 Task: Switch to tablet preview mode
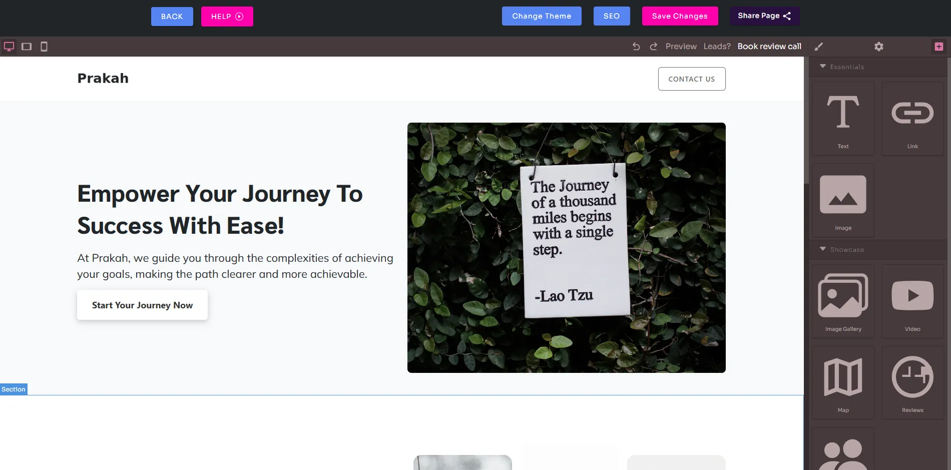pos(27,46)
